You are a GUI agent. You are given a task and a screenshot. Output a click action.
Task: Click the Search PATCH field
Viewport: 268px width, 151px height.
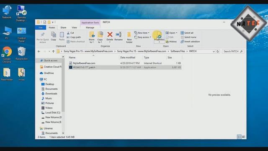(x=233, y=51)
